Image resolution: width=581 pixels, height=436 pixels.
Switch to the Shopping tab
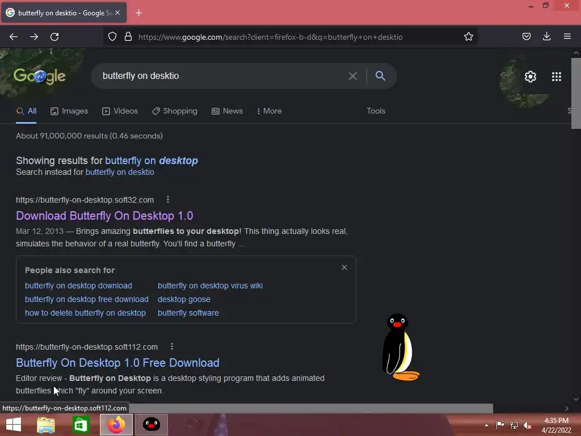coord(175,111)
